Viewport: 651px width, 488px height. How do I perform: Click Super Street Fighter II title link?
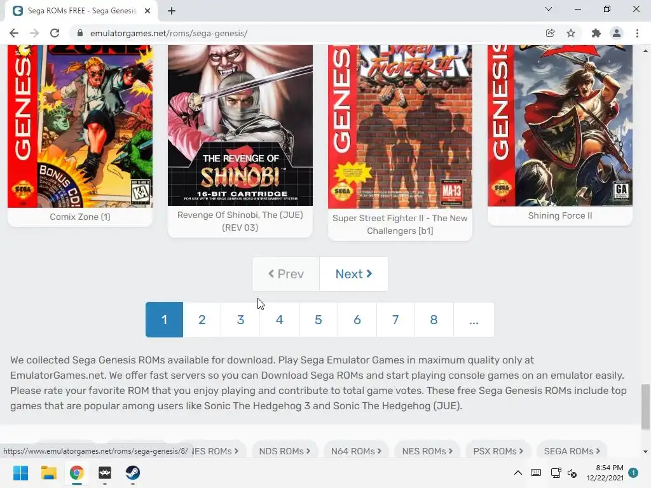401,224
